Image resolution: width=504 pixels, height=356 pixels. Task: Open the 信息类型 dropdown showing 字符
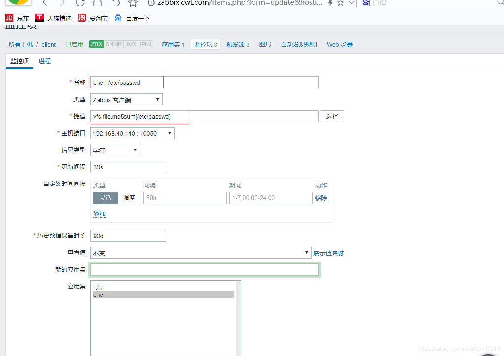tap(115, 150)
